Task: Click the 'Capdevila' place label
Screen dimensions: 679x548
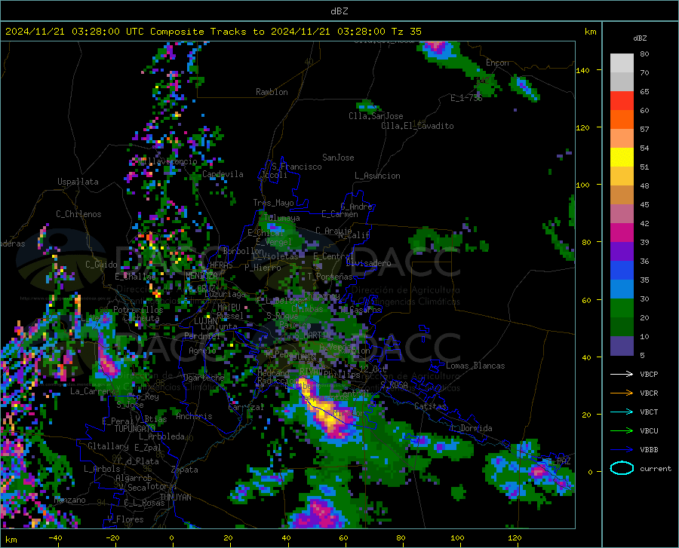Action: 223,174
